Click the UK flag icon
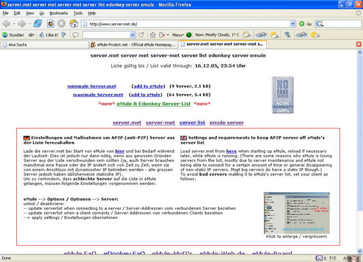Image resolution: width=363 pixels, height=262 pixels. pos(184,138)
